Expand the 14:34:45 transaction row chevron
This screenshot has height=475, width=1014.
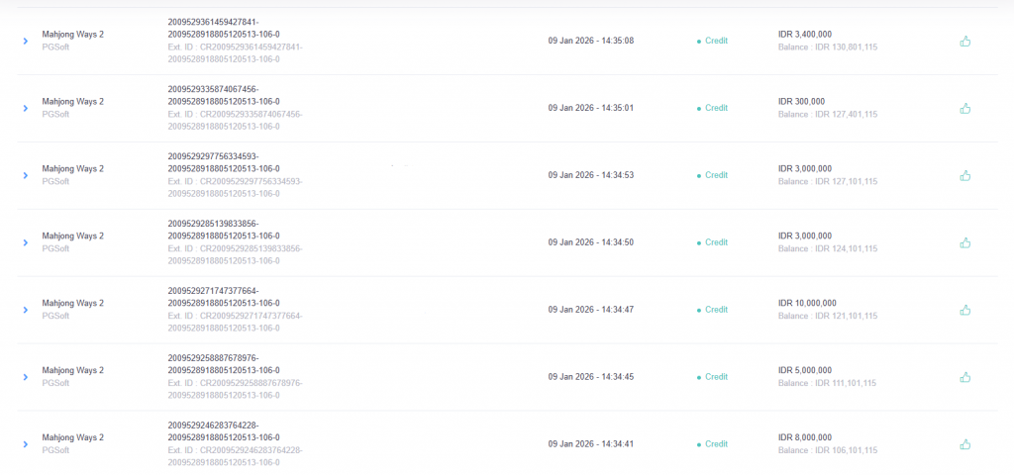tap(26, 377)
